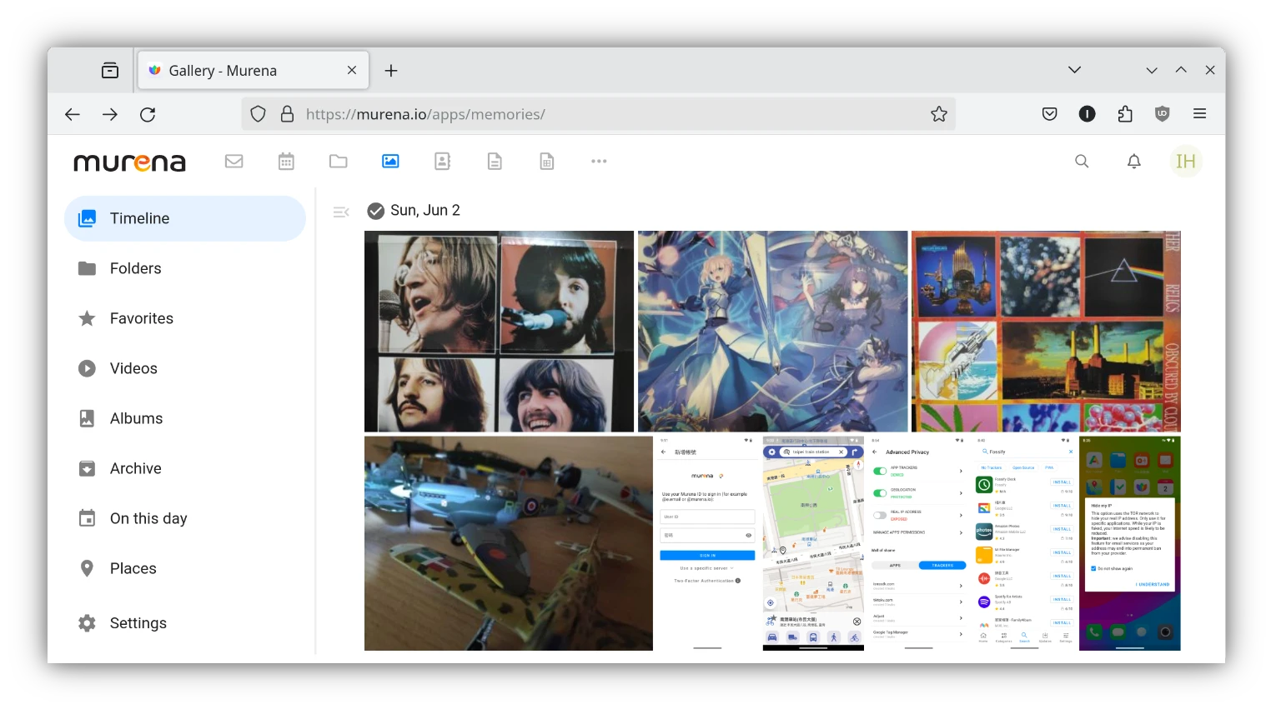Click the murena.io address bar

click(x=584, y=114)
